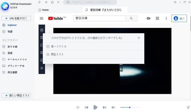Open YouTube settings three-dot menu
Screen dimensions: 191x112
[x=166, y=18]
